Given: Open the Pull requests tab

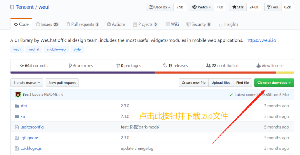Looking at the screenshot, I should pos(83,24).
